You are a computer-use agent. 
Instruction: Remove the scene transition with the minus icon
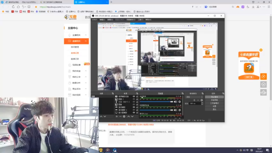click(x=198, y=100)
